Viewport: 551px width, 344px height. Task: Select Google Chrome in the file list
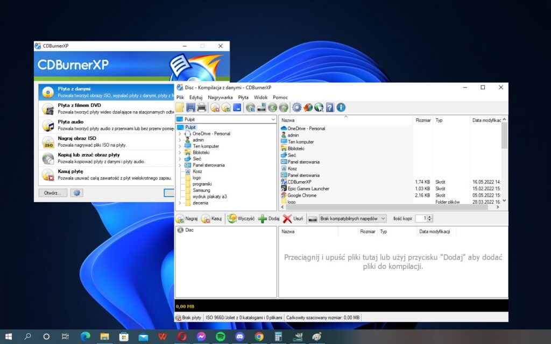[x=302, y=195]
